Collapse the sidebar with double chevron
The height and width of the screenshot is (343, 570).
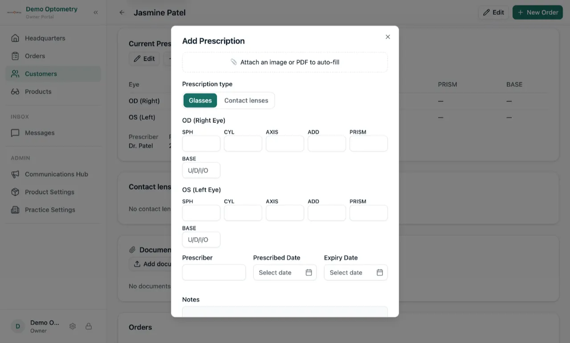click(96, 12)
